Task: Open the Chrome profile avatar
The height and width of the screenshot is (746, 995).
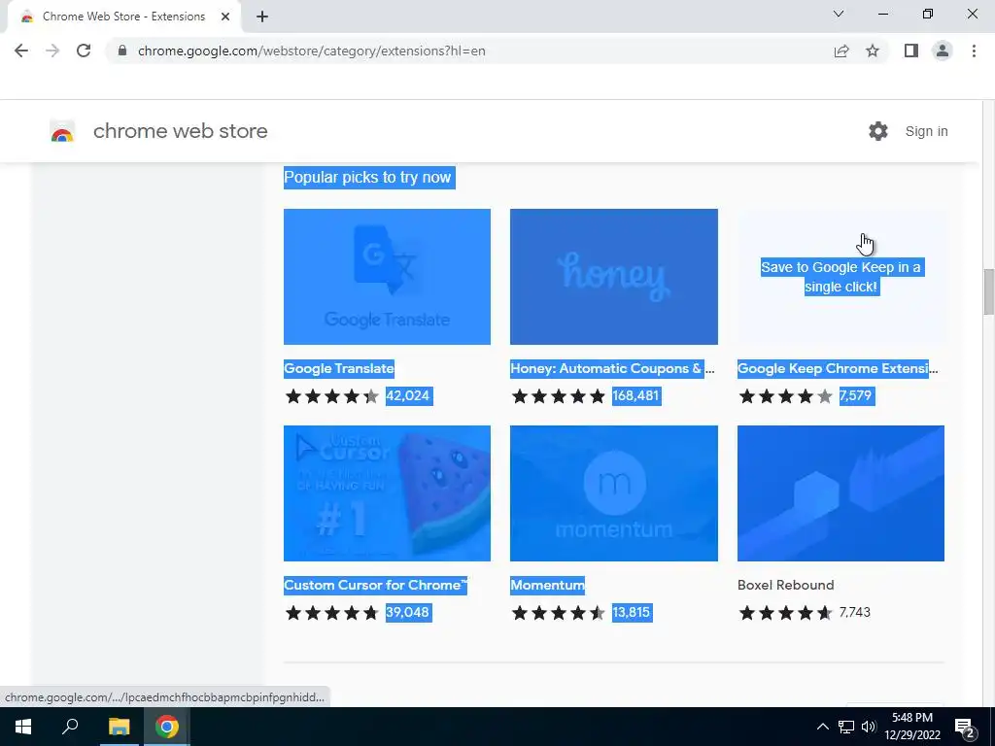Action: pyautogui.click(x=943, y=51)
